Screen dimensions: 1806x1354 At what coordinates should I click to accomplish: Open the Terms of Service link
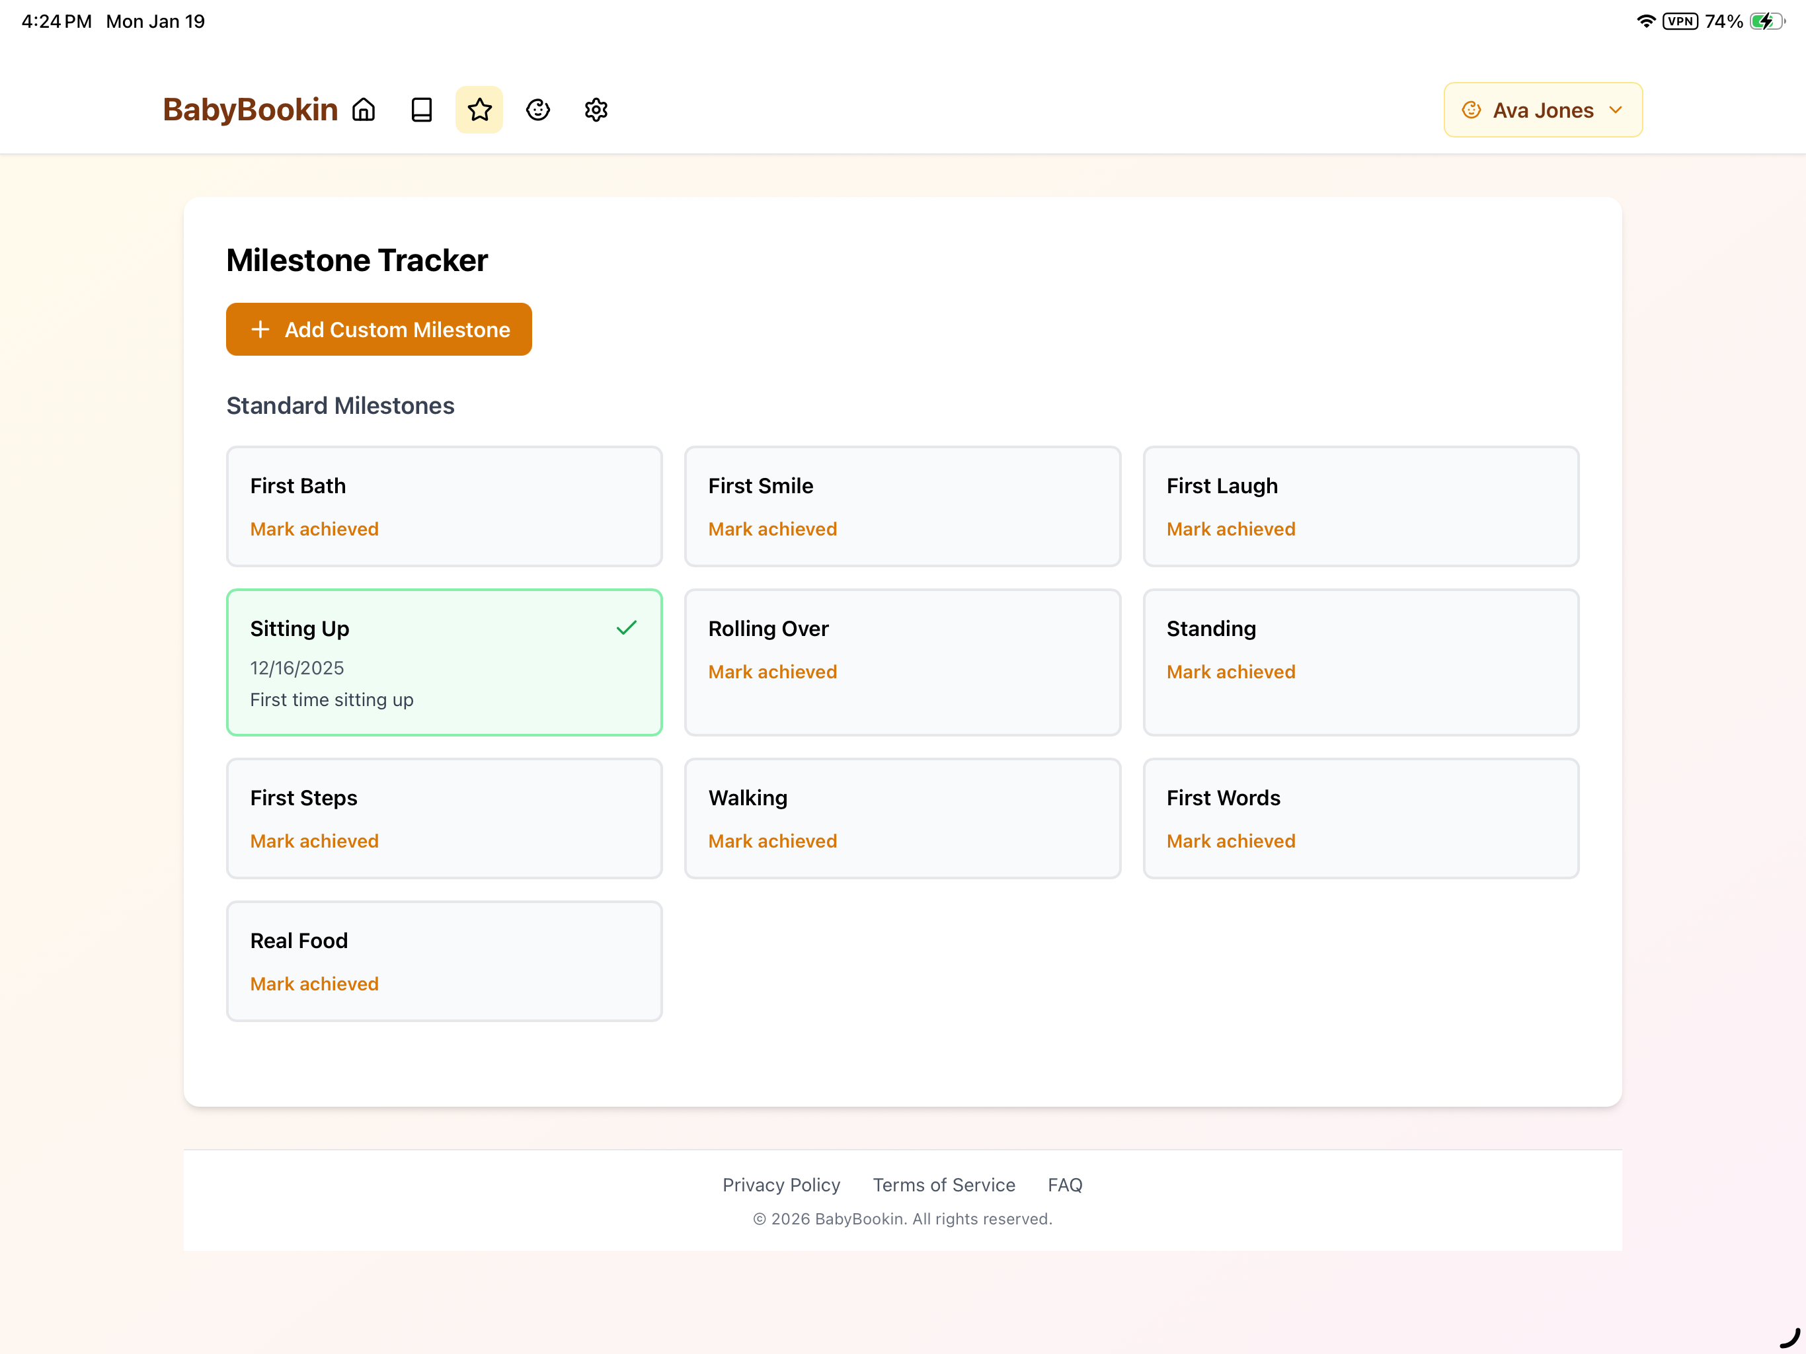click(944, 1185)
